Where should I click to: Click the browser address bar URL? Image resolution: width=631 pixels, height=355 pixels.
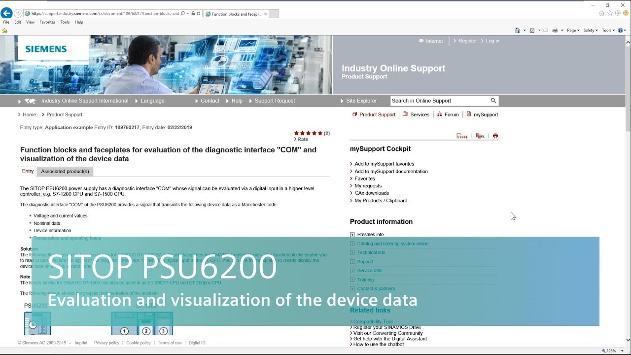pos(105,14)
